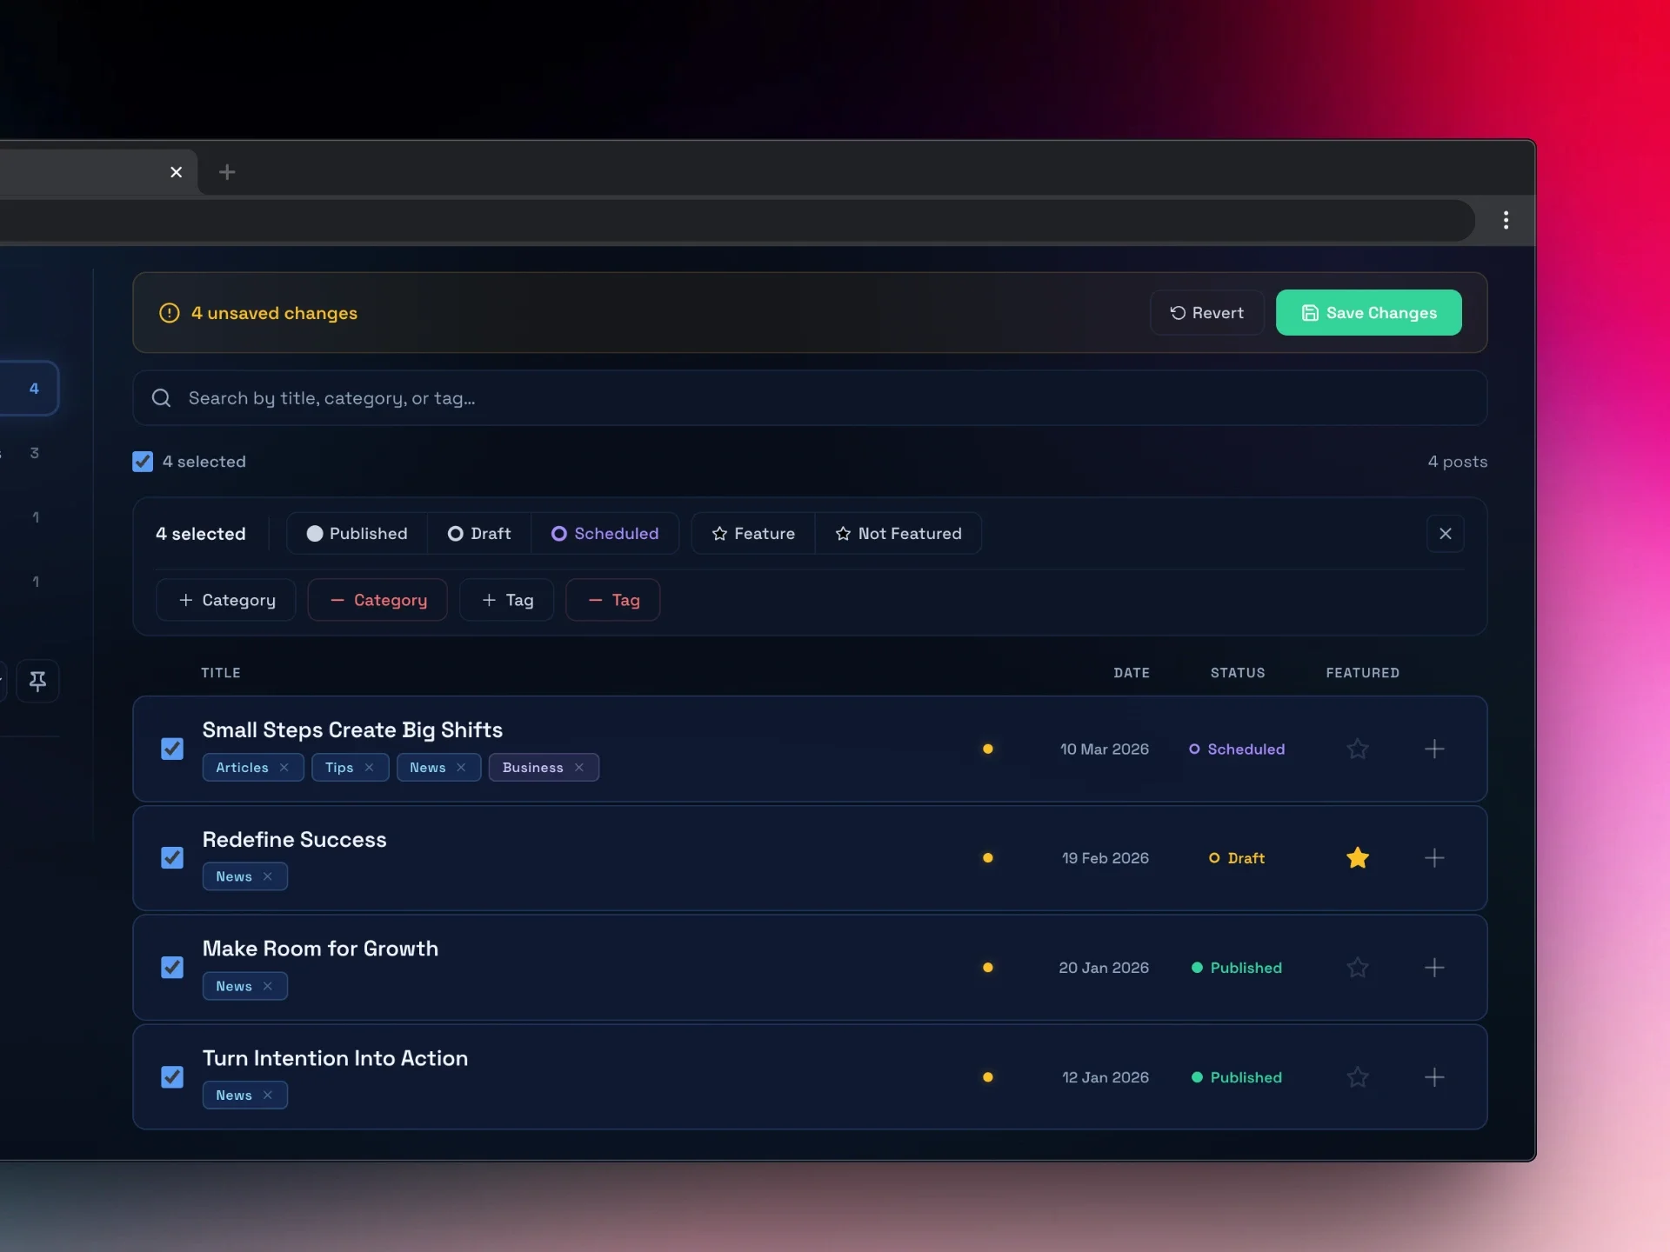Click the pin icon in the sidebar
This screenshot has height=1252, width=1670.
click(x=37, y=681)
